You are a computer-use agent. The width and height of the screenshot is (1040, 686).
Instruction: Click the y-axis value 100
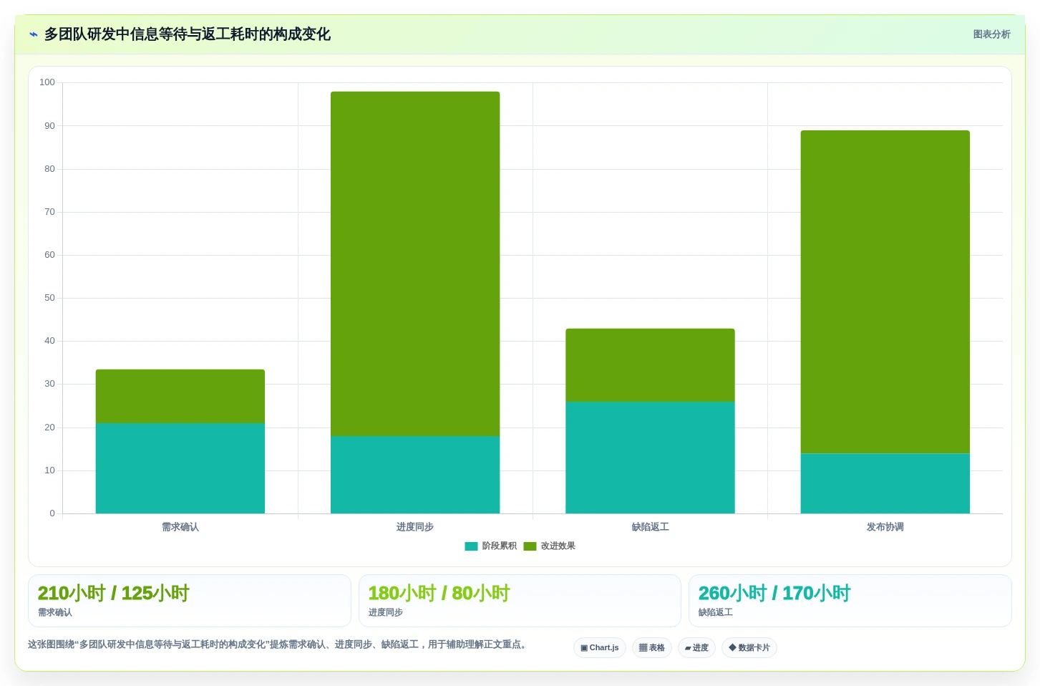click(47, 82)
